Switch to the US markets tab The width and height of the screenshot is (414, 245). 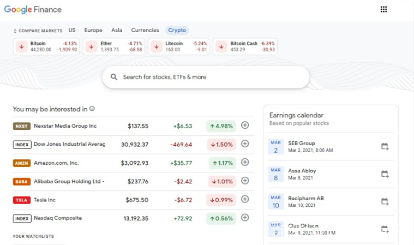click(x=72, y=31)
